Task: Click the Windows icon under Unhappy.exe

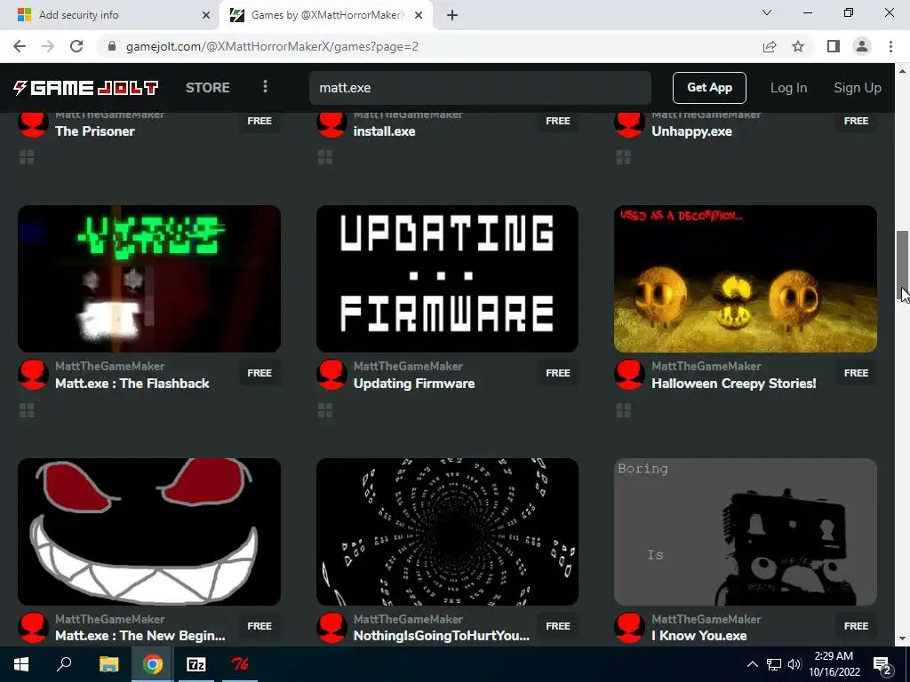Action: [x=623, y=157]
